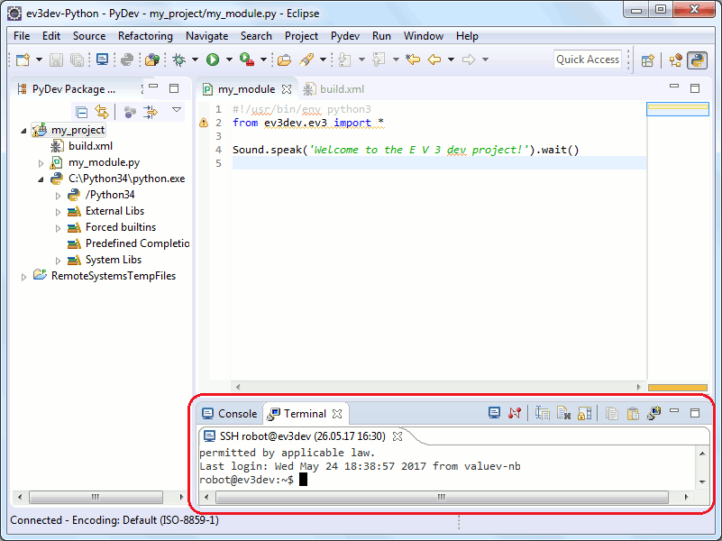
Task: Click the grey spheres icon in the Package Explorer toolbar
Action: tap(130, 112)
